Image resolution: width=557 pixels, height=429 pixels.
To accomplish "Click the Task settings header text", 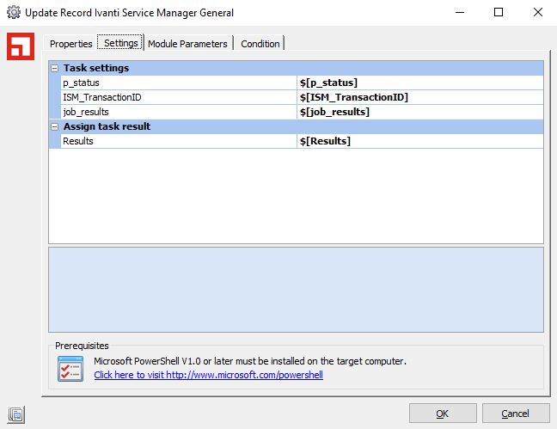I will [x=96, y=68].
